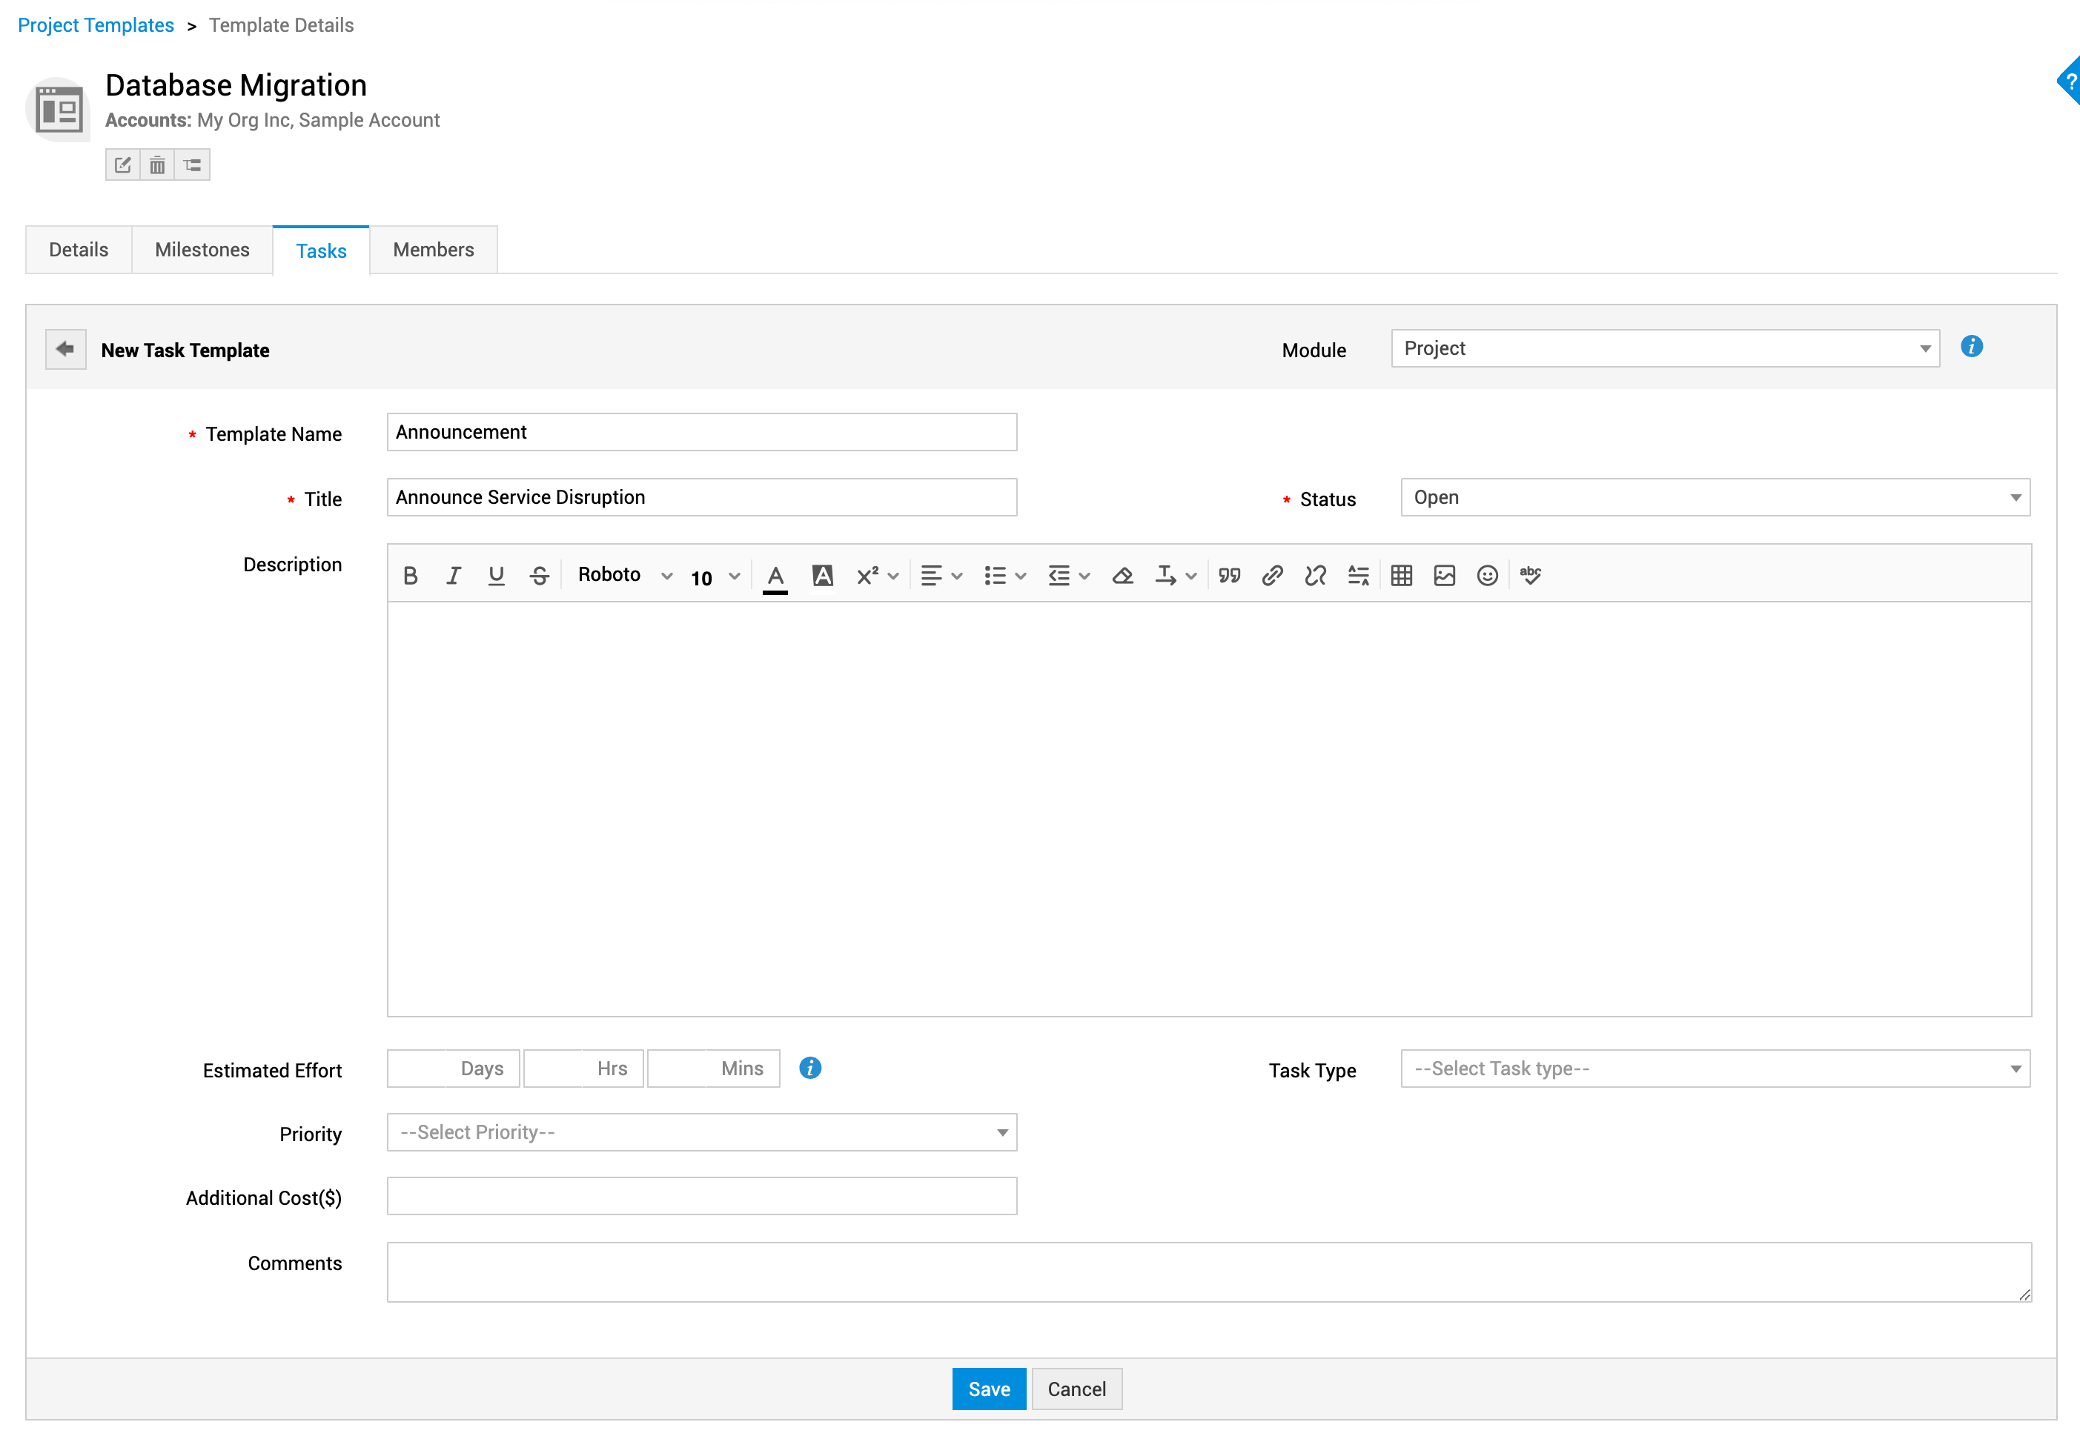Delete template using the trash icon

pos(158,165)
